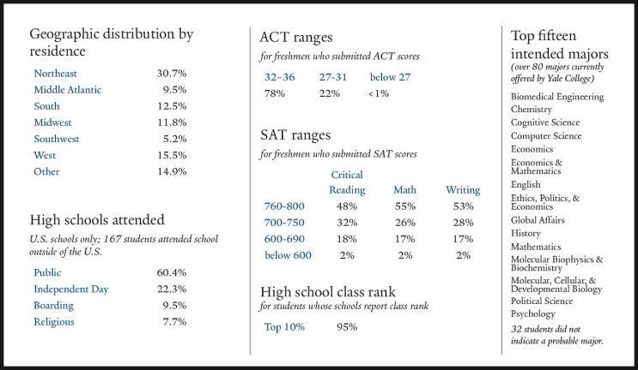
Task: Select the Public high school label
Action: click(47, 272)
